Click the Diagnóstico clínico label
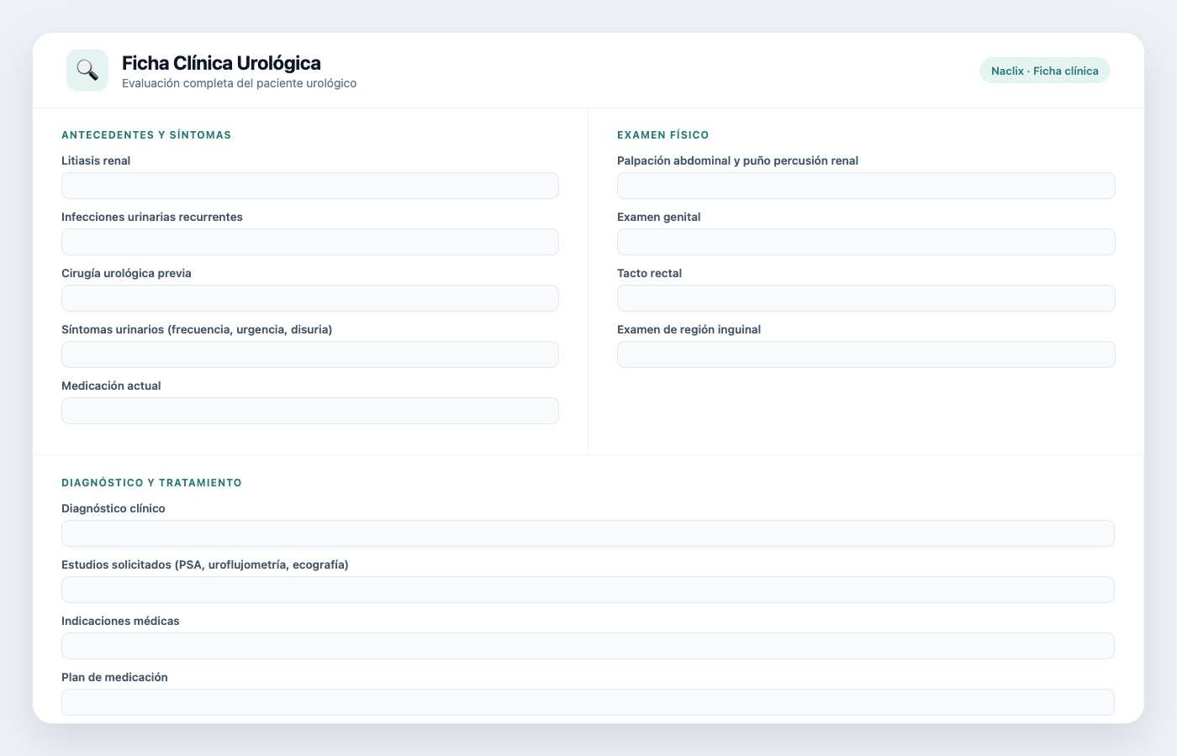Image resolution: width=1177 pixels, height=756 pixels. click(x=113, y=508)
